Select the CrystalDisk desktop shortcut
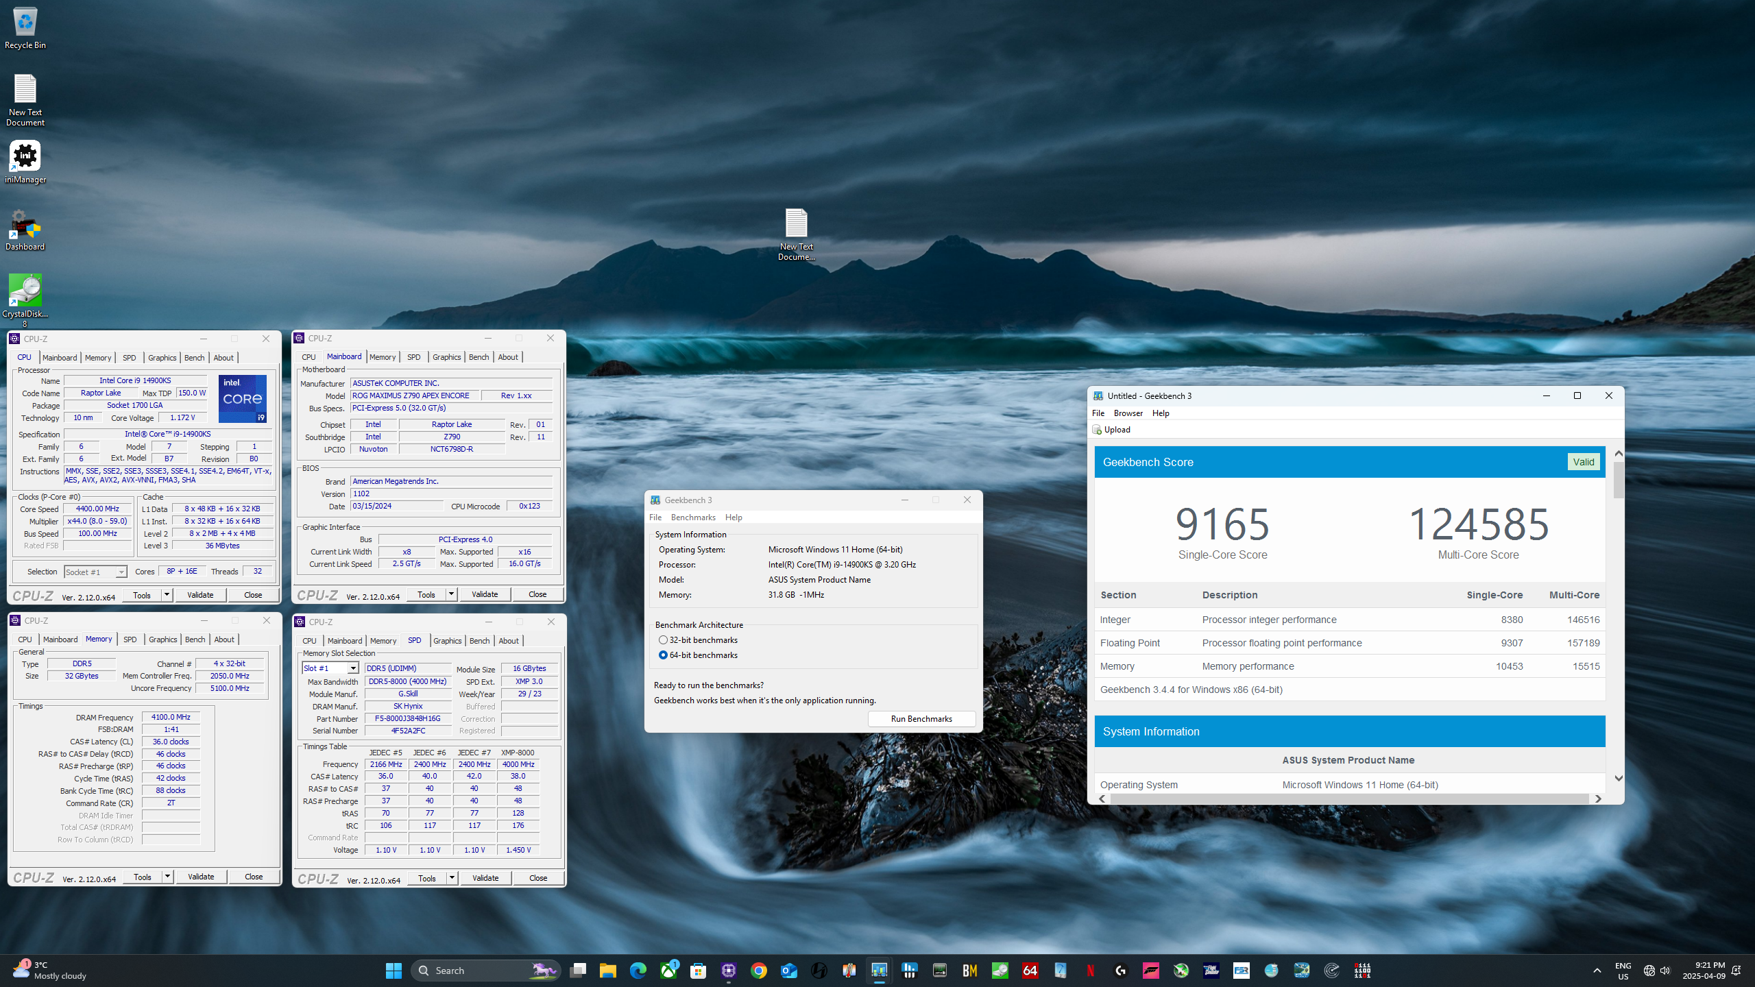Image resolution: width=1755 pixels, height=987 pixels. click(x=25, y=300)
